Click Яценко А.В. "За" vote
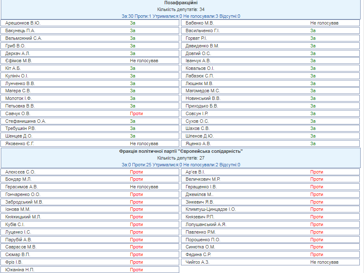This screenshot has height=273, width=364. pyautogui.click(x=313, y=143)
